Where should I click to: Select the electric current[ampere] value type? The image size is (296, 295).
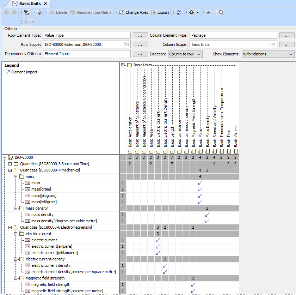51,247
